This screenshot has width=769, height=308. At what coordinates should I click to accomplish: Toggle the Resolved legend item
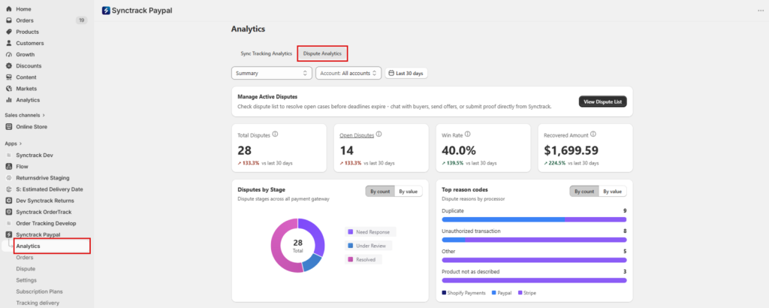(x=363, y=259)
